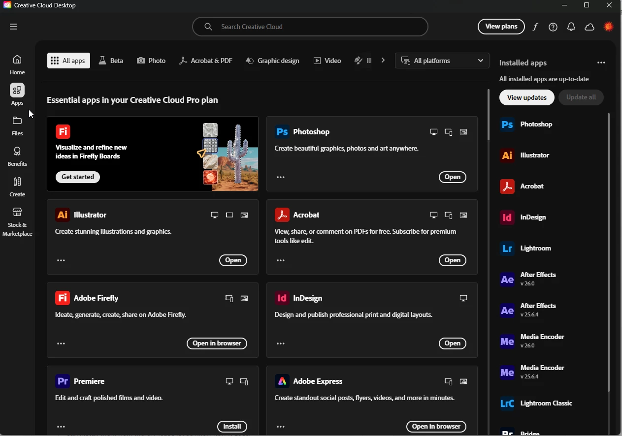Click the 'Lightroom Classic' name in Installed apps
622x436 pixels.
click(x=546, y=403)
